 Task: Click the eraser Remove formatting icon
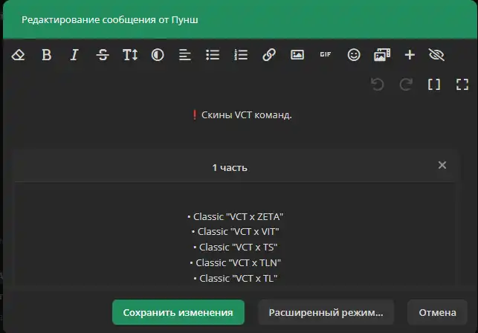tap(19, 55)
